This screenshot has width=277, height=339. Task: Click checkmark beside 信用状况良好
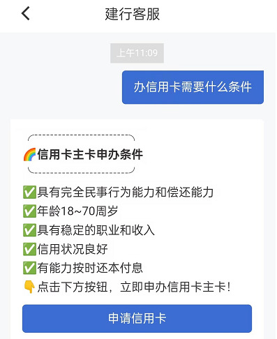click(x=29, y=249)
